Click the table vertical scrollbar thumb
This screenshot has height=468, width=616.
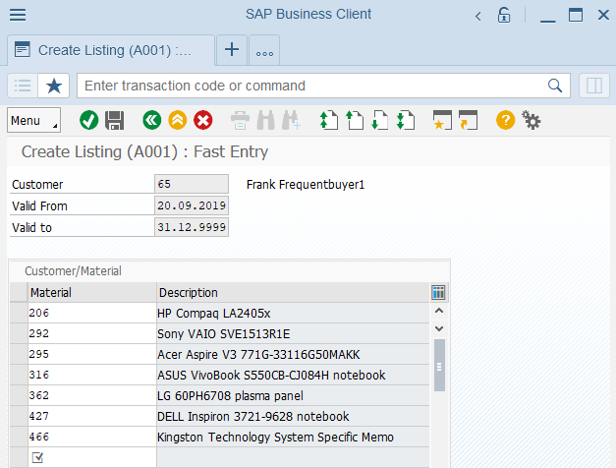[439, 366]
